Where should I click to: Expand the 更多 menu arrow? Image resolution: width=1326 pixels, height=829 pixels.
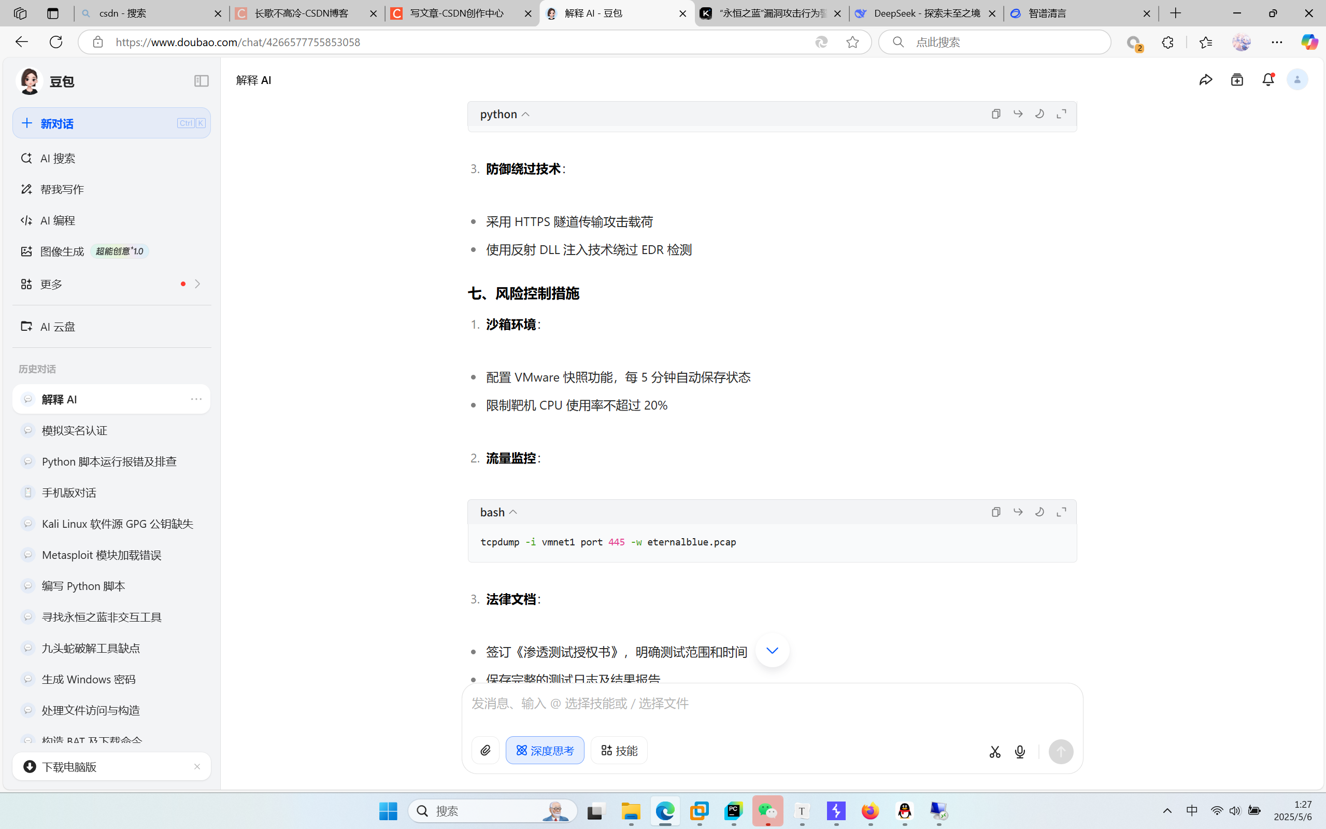click(197, 284)
